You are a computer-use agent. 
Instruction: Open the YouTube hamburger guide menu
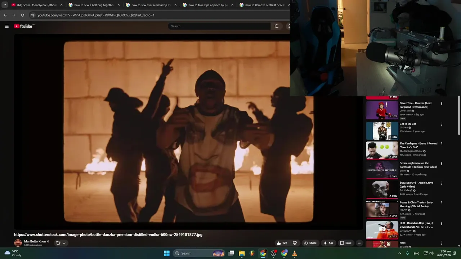6,26
